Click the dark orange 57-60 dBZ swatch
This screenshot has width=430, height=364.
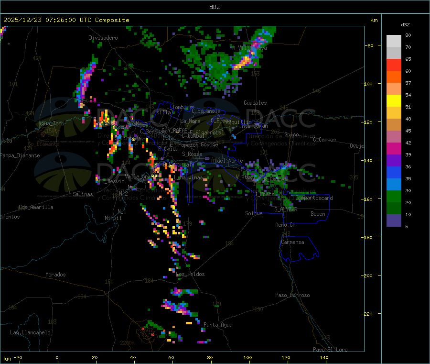[x=394, y=77]
